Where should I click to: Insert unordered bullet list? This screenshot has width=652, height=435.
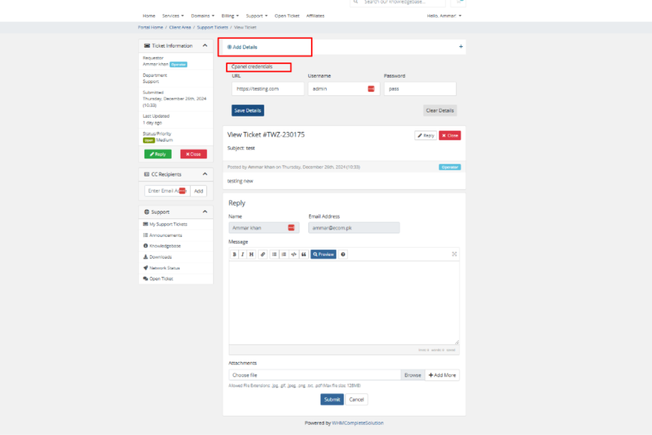coord(274,254)
